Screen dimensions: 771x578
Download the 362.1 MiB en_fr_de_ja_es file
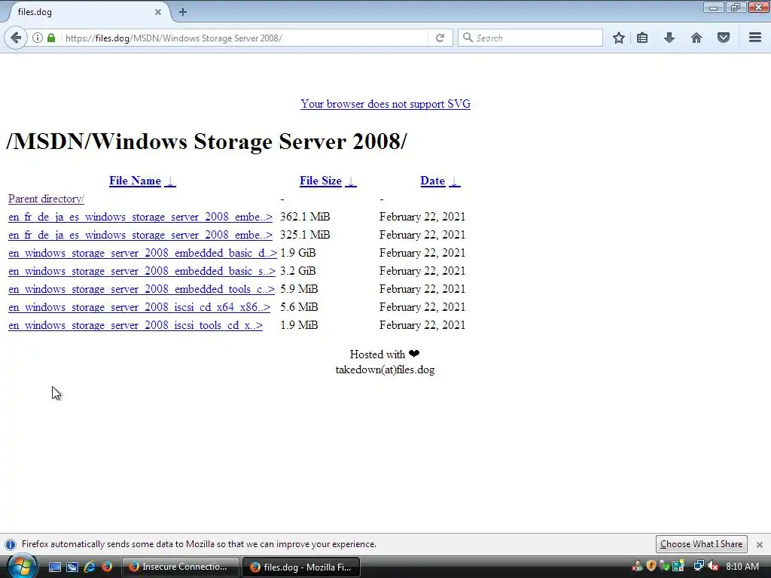pyautogui.click(x=140, y=218)
